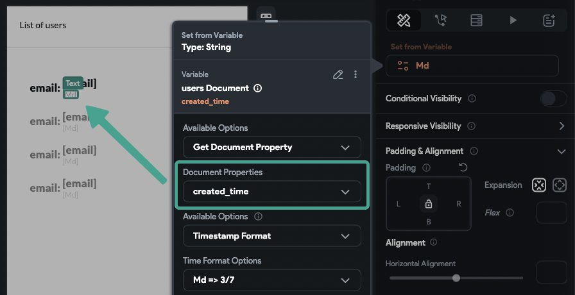Image resolution: width=575 pixels, height=295 pixels.
Task: Click the Md variable settings icon
Action: (x=403, y=66)
